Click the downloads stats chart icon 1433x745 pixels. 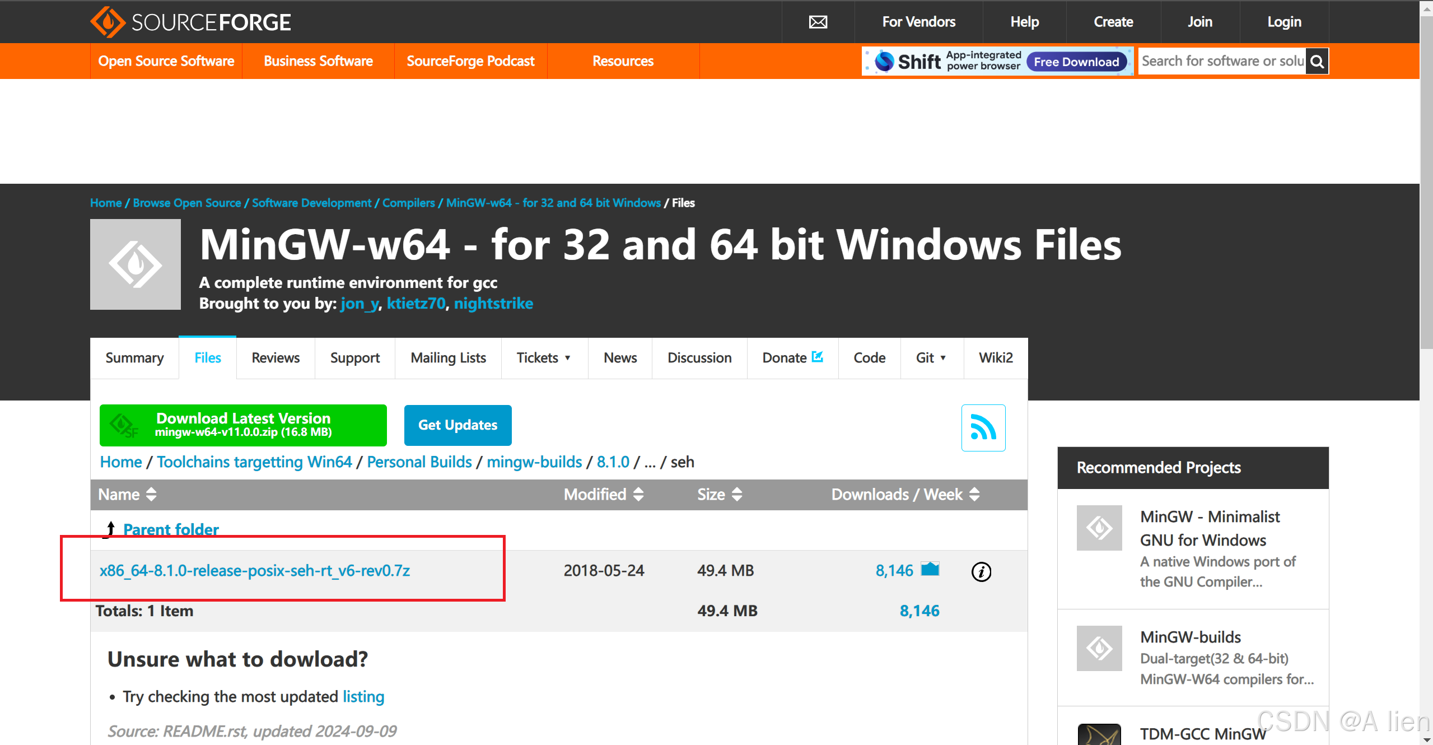930,569
